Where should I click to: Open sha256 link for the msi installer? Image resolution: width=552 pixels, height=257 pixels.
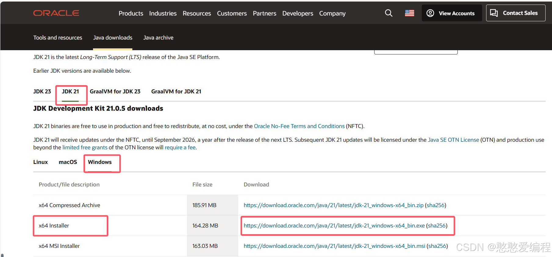[x=437, y=246]
